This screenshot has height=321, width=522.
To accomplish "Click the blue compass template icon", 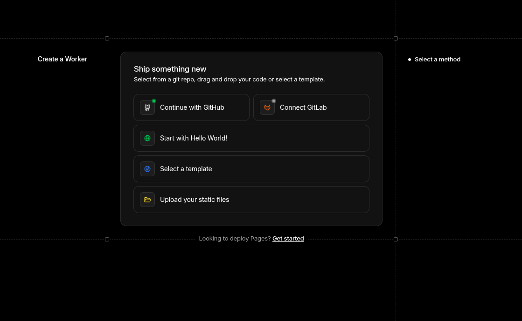I will pyautogui.click(x=147, y=169).
